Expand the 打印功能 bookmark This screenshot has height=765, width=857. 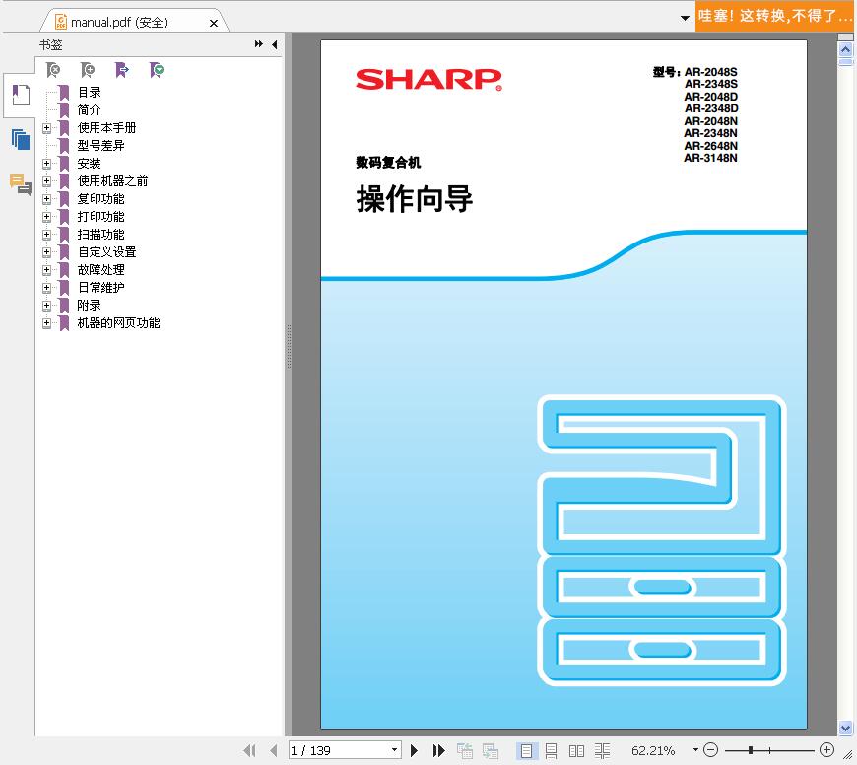pos(47,217)
